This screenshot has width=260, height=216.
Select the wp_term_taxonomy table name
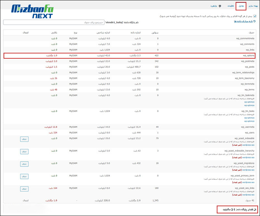click(245, 78)
